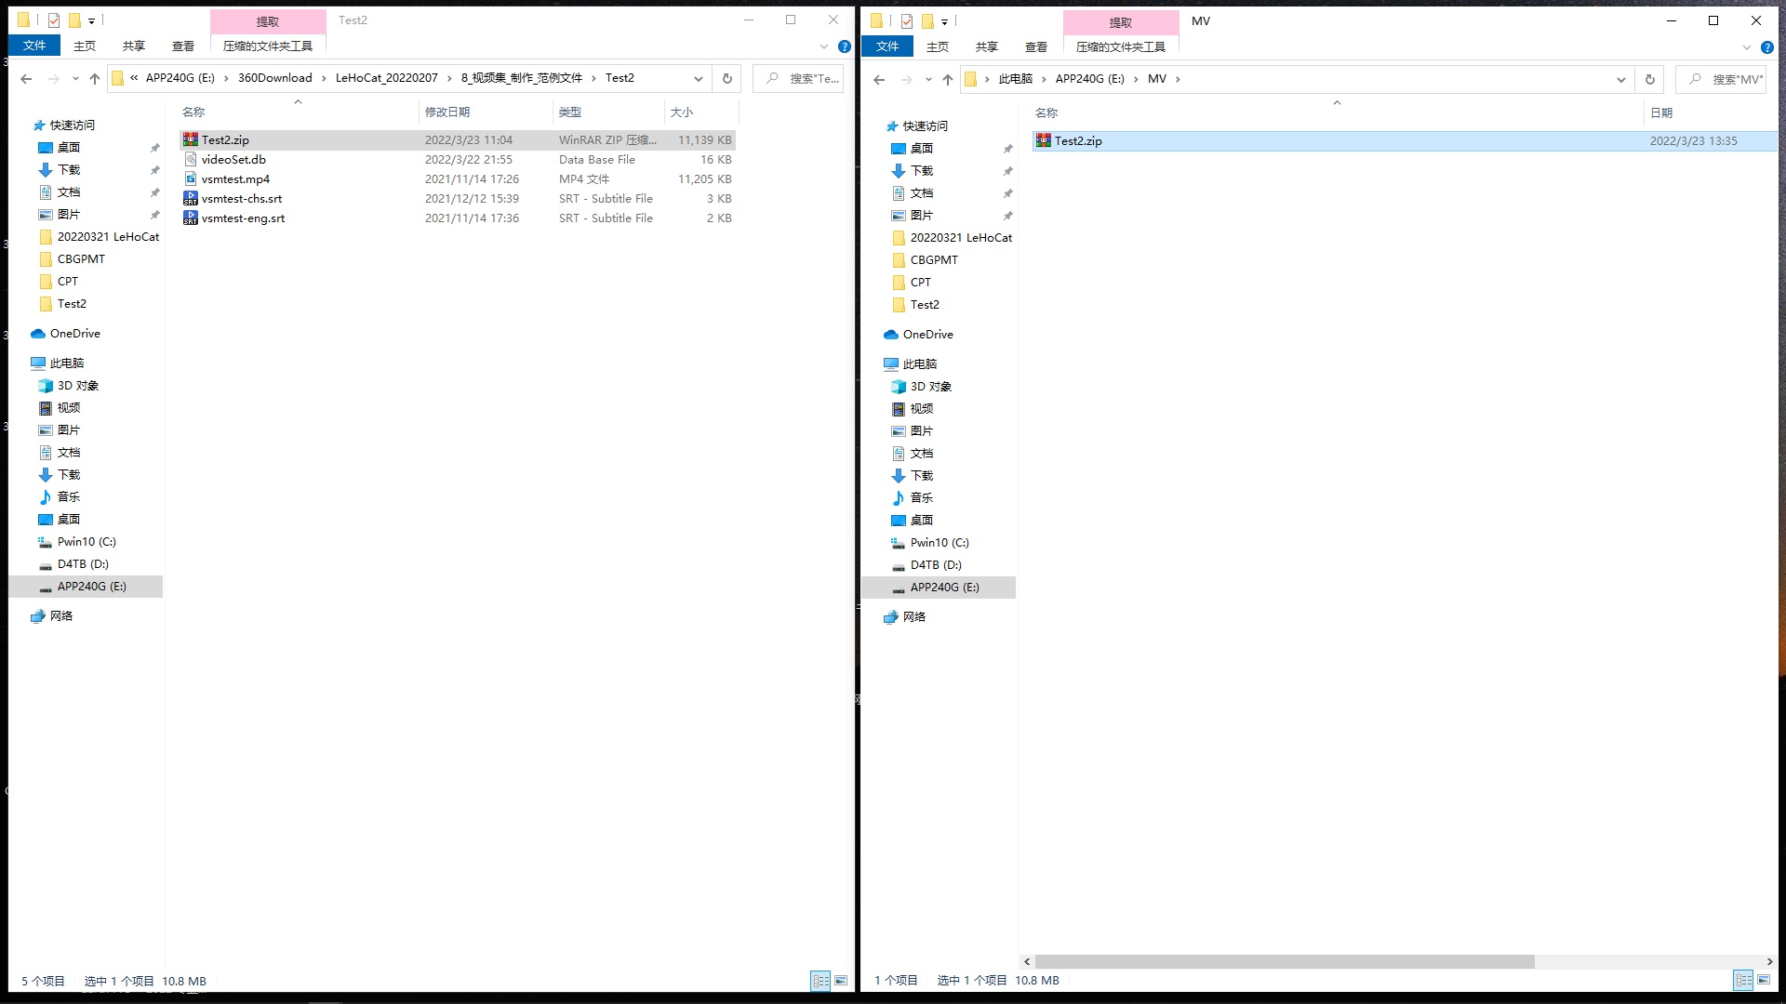The width and height of the screenshot is (1786, 1004).
Task: Click the refresh icon in the left window
Action: tap(727, 79)
